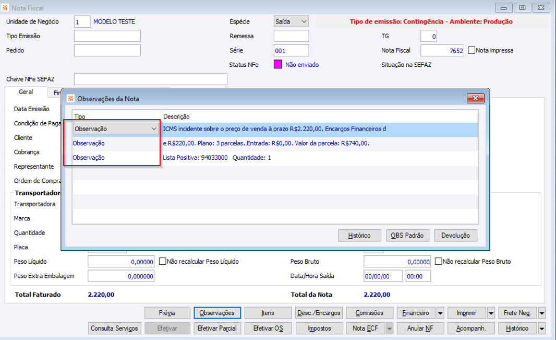Tick the Nota impressa checkbox
556x340 pixels.
(472, 50)
